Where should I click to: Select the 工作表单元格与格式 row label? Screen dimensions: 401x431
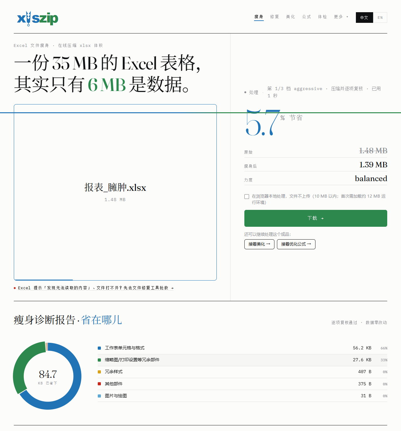pos(125,348)
